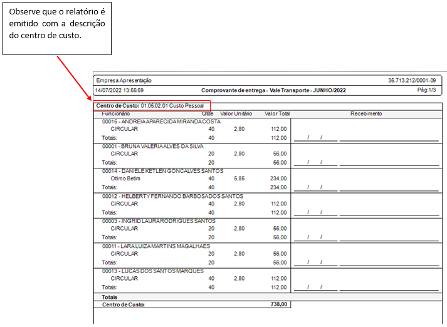Click unit value 5,85 in the Otimo Betim row
Image resolution: width=447 pixels, height=327 pixels.
(239, 179)
